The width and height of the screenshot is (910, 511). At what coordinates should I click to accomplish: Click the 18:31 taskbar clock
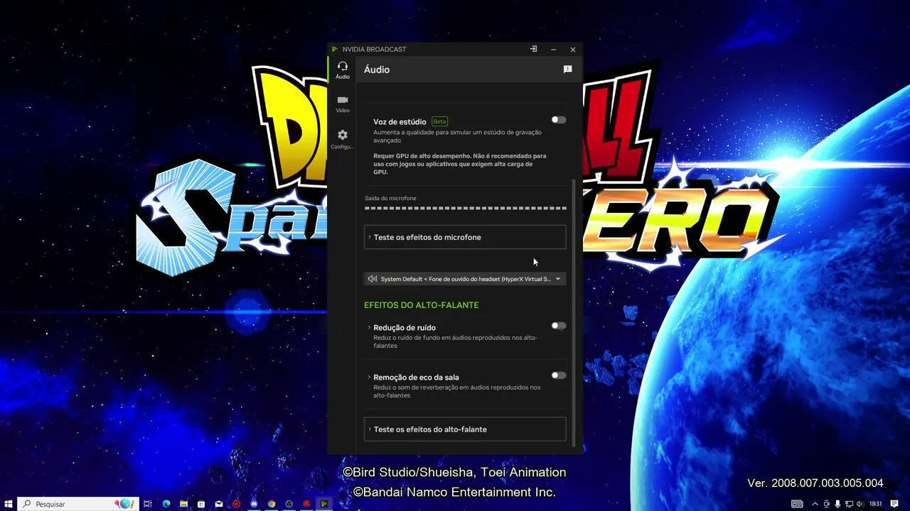click(x=875, y=504)
